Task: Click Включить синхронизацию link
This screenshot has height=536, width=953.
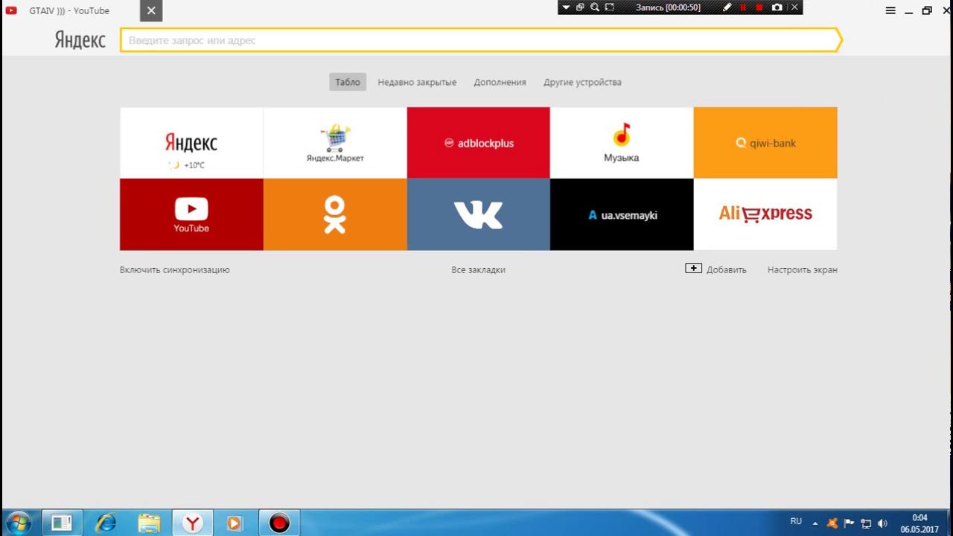Action: [x=174, y=270]
